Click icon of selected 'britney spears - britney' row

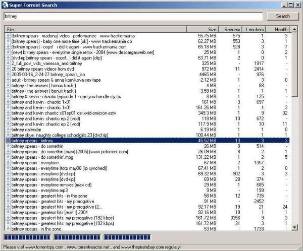tap(8, 141)
